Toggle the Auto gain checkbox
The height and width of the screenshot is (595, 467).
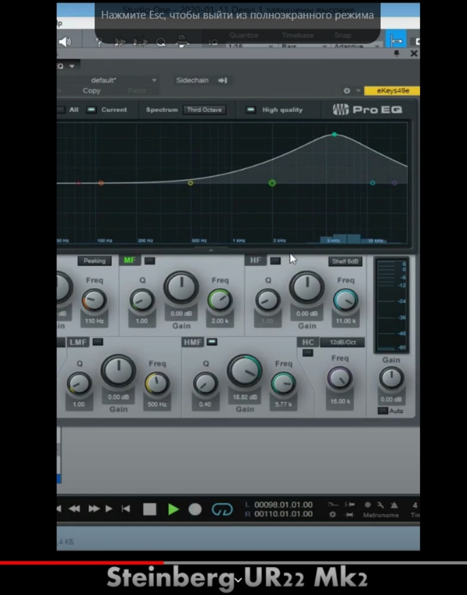coord(383,411)
